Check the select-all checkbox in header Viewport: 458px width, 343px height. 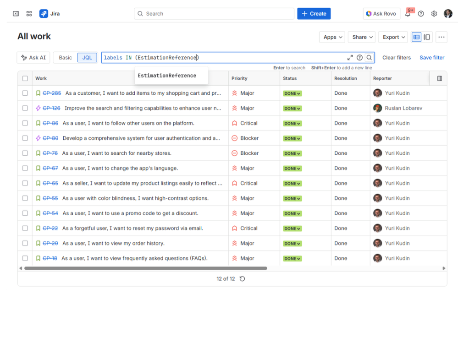coord(25,78)
